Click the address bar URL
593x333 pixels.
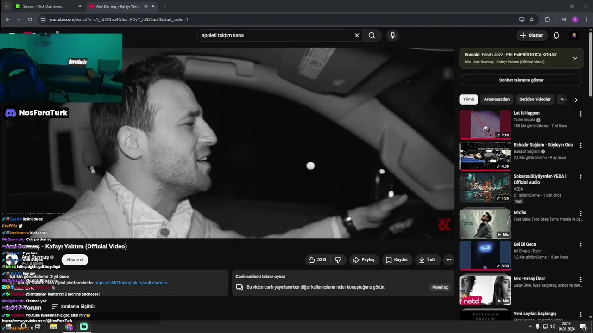119,19
